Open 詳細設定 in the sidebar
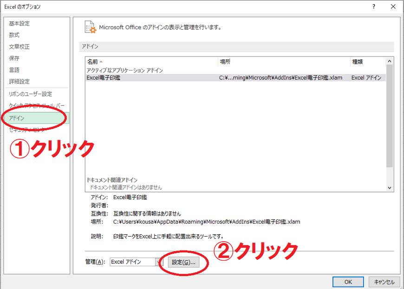Image resolution: width=404 pixels, height=289 pixels. tap(20, 82)
